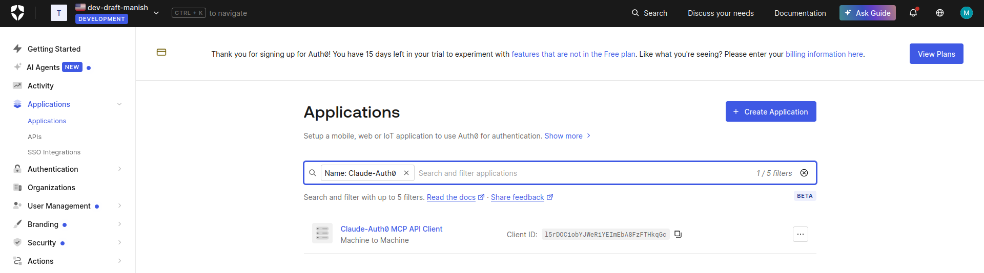The image size is (984, 273).
Task: Click the Authentication lock icon
Action: [17, 169]
